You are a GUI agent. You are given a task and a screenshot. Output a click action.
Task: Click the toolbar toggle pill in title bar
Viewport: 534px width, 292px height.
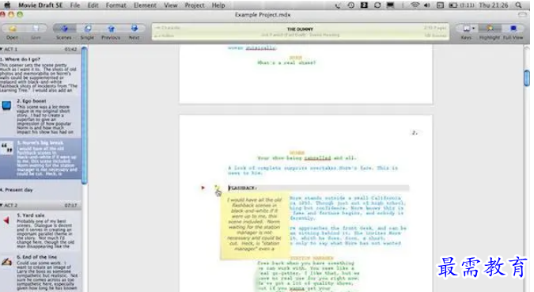click(x=522, y=15)
